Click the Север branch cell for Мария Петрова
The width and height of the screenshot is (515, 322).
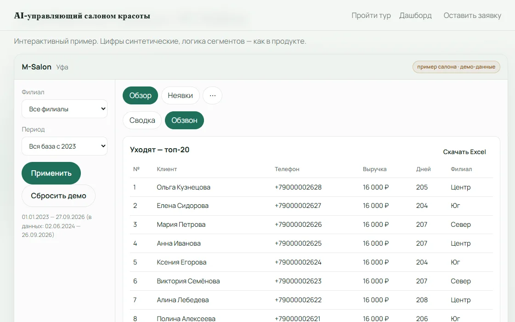(461, 224)
